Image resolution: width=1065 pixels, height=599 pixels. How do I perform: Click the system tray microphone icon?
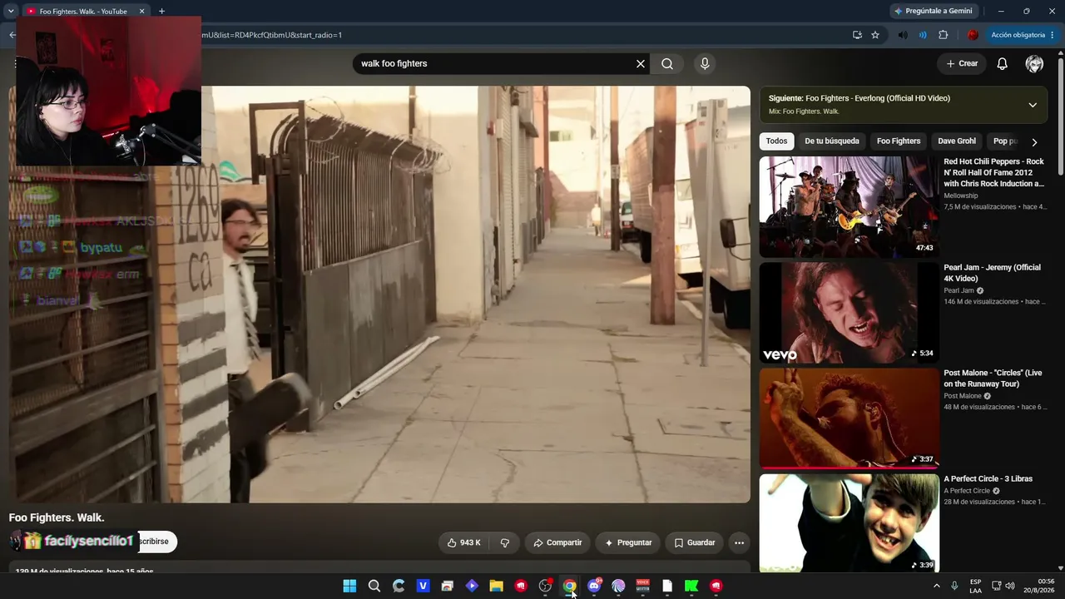954,587
